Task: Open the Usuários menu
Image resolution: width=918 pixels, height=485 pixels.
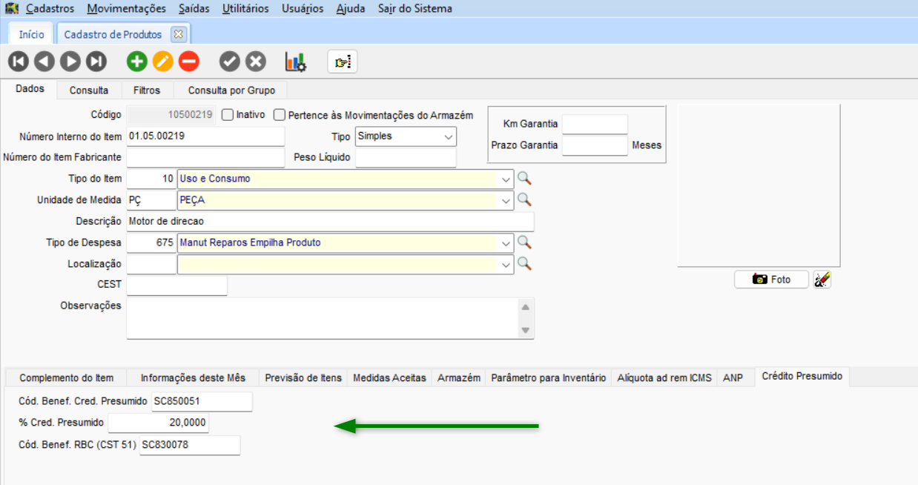Action: point(303,9)
